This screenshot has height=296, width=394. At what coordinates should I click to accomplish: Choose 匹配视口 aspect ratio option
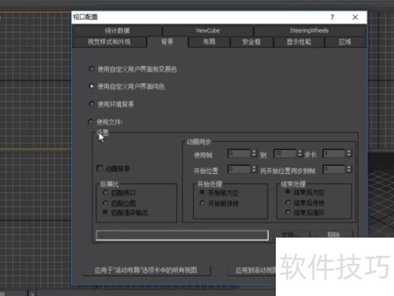[x=106, y=193]
